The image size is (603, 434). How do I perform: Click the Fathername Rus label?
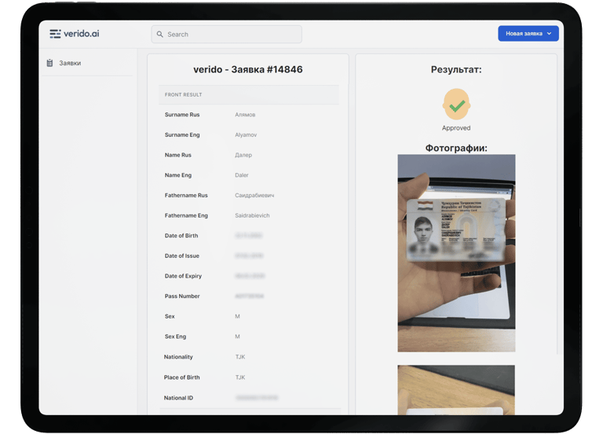coord(186,196)
